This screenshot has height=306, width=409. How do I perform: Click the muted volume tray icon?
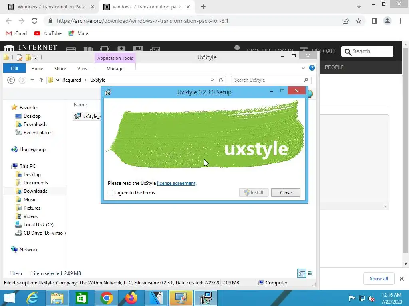[371, 298]
